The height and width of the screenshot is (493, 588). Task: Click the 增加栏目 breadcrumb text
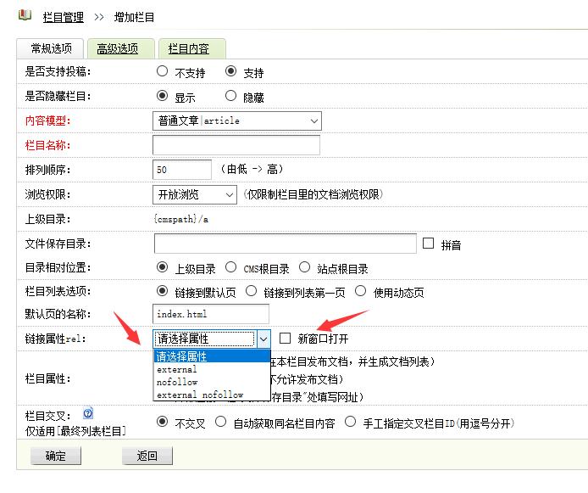tap(134, 17)
